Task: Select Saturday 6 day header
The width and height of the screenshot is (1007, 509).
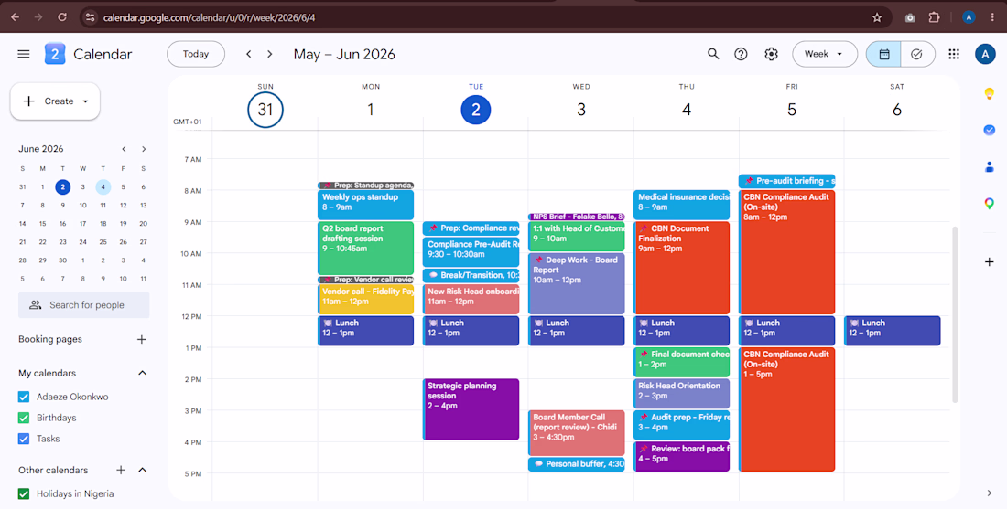Action: click(x=897, y=110)
